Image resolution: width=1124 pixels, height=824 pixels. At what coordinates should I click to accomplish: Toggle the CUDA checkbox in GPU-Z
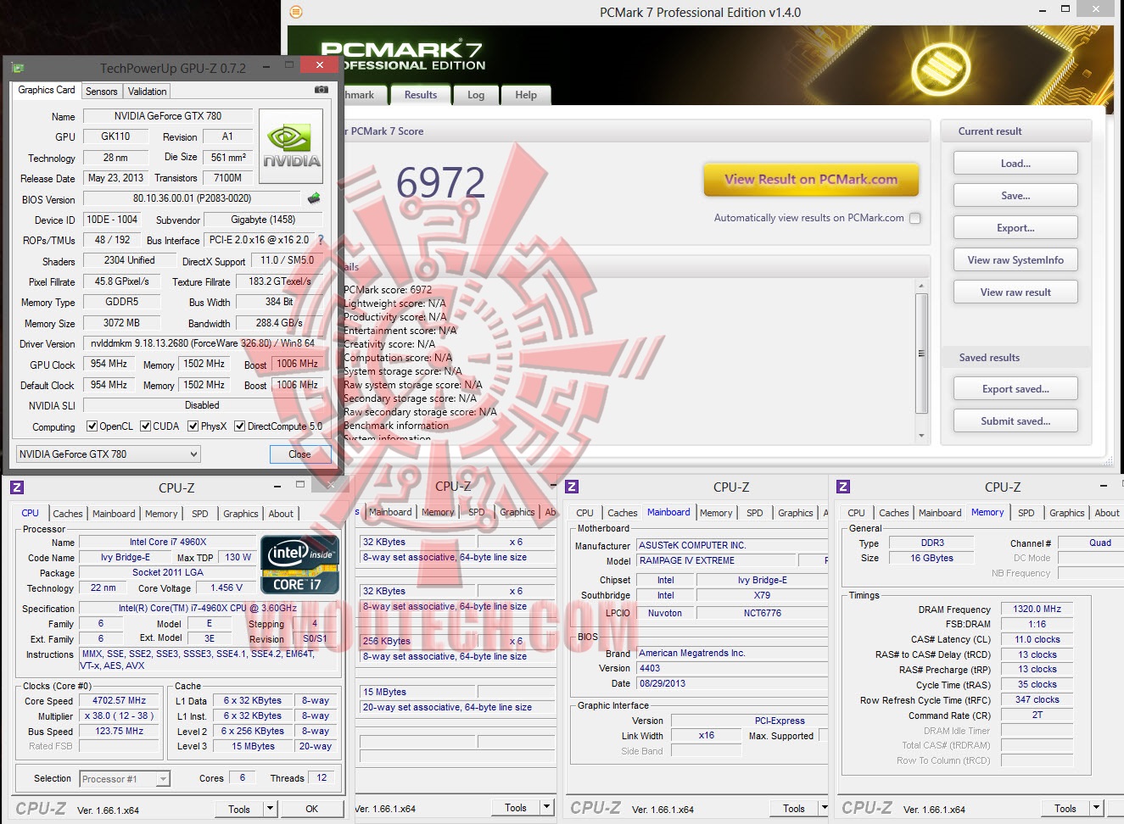[x=146, y=426]
